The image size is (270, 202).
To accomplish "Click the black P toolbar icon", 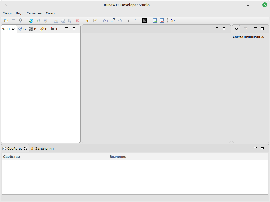I will tap(144, 21).
